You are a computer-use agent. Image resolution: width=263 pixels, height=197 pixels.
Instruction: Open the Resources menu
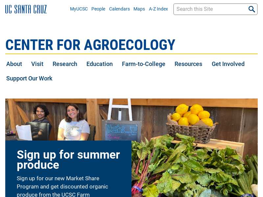[188, 64]
